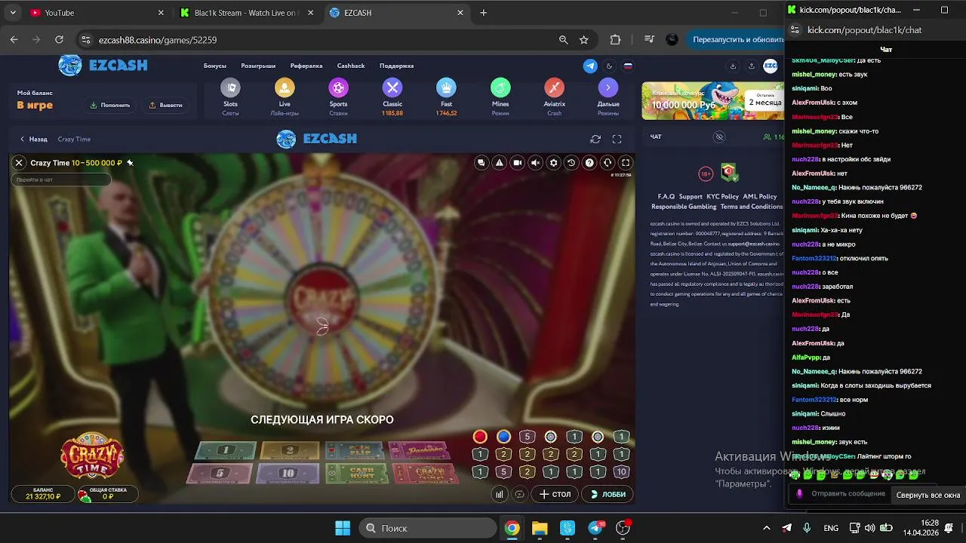Toggle dark mode moon icon

609,66
